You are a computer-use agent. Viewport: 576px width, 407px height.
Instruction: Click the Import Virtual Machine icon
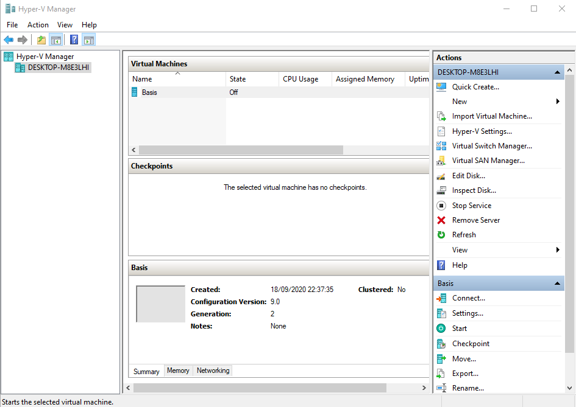tap(441, 116)
